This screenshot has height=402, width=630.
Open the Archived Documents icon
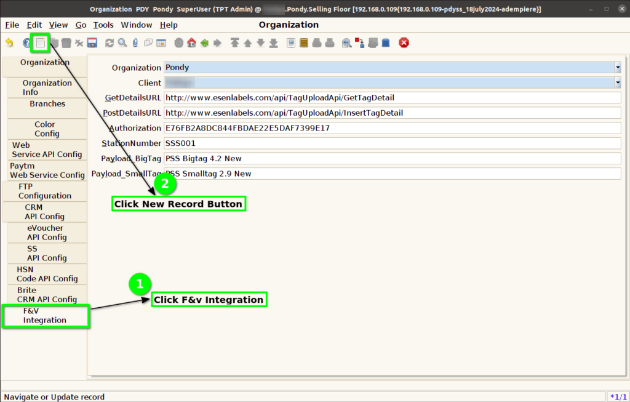pos(304,42)
